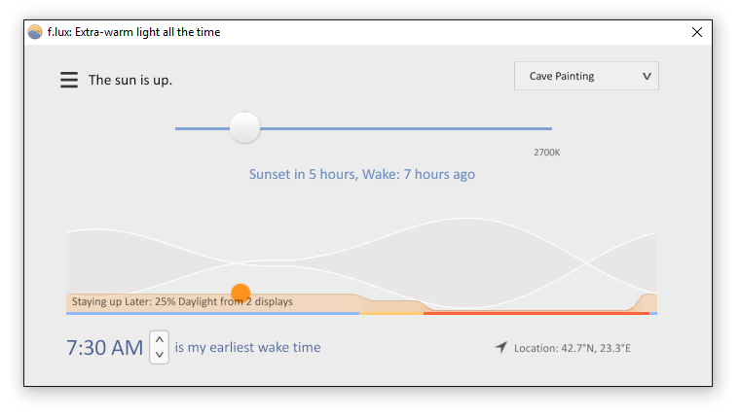Increase wake time with up arrow

click(x=160, y=339)
